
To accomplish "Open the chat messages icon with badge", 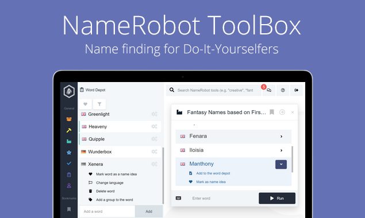I will 269,90.
